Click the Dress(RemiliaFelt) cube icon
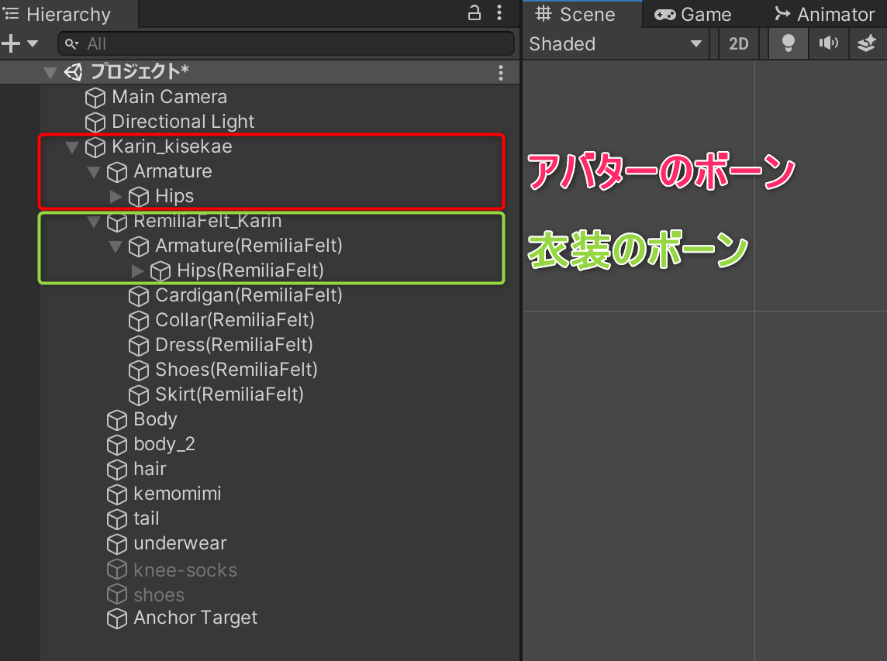The height and width of the screenshot is (661, 887). click(139, 346)
